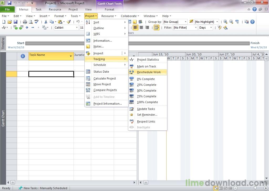Click the zoom slider minus button in the status bar
Viewport: 269px width, 191px height.
(236, 188)
